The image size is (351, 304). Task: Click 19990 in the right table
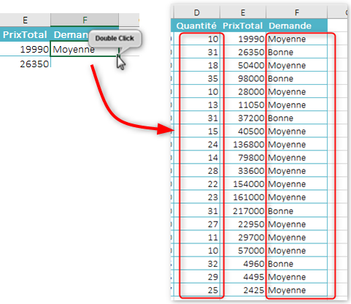point(243,39)
